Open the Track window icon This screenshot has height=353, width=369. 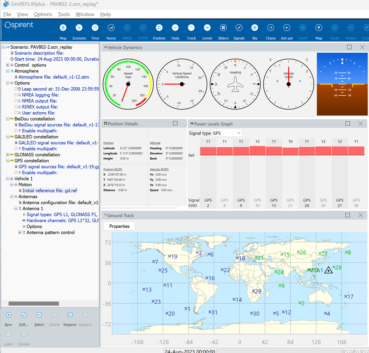pyautogui.click(x=191, y=28)
